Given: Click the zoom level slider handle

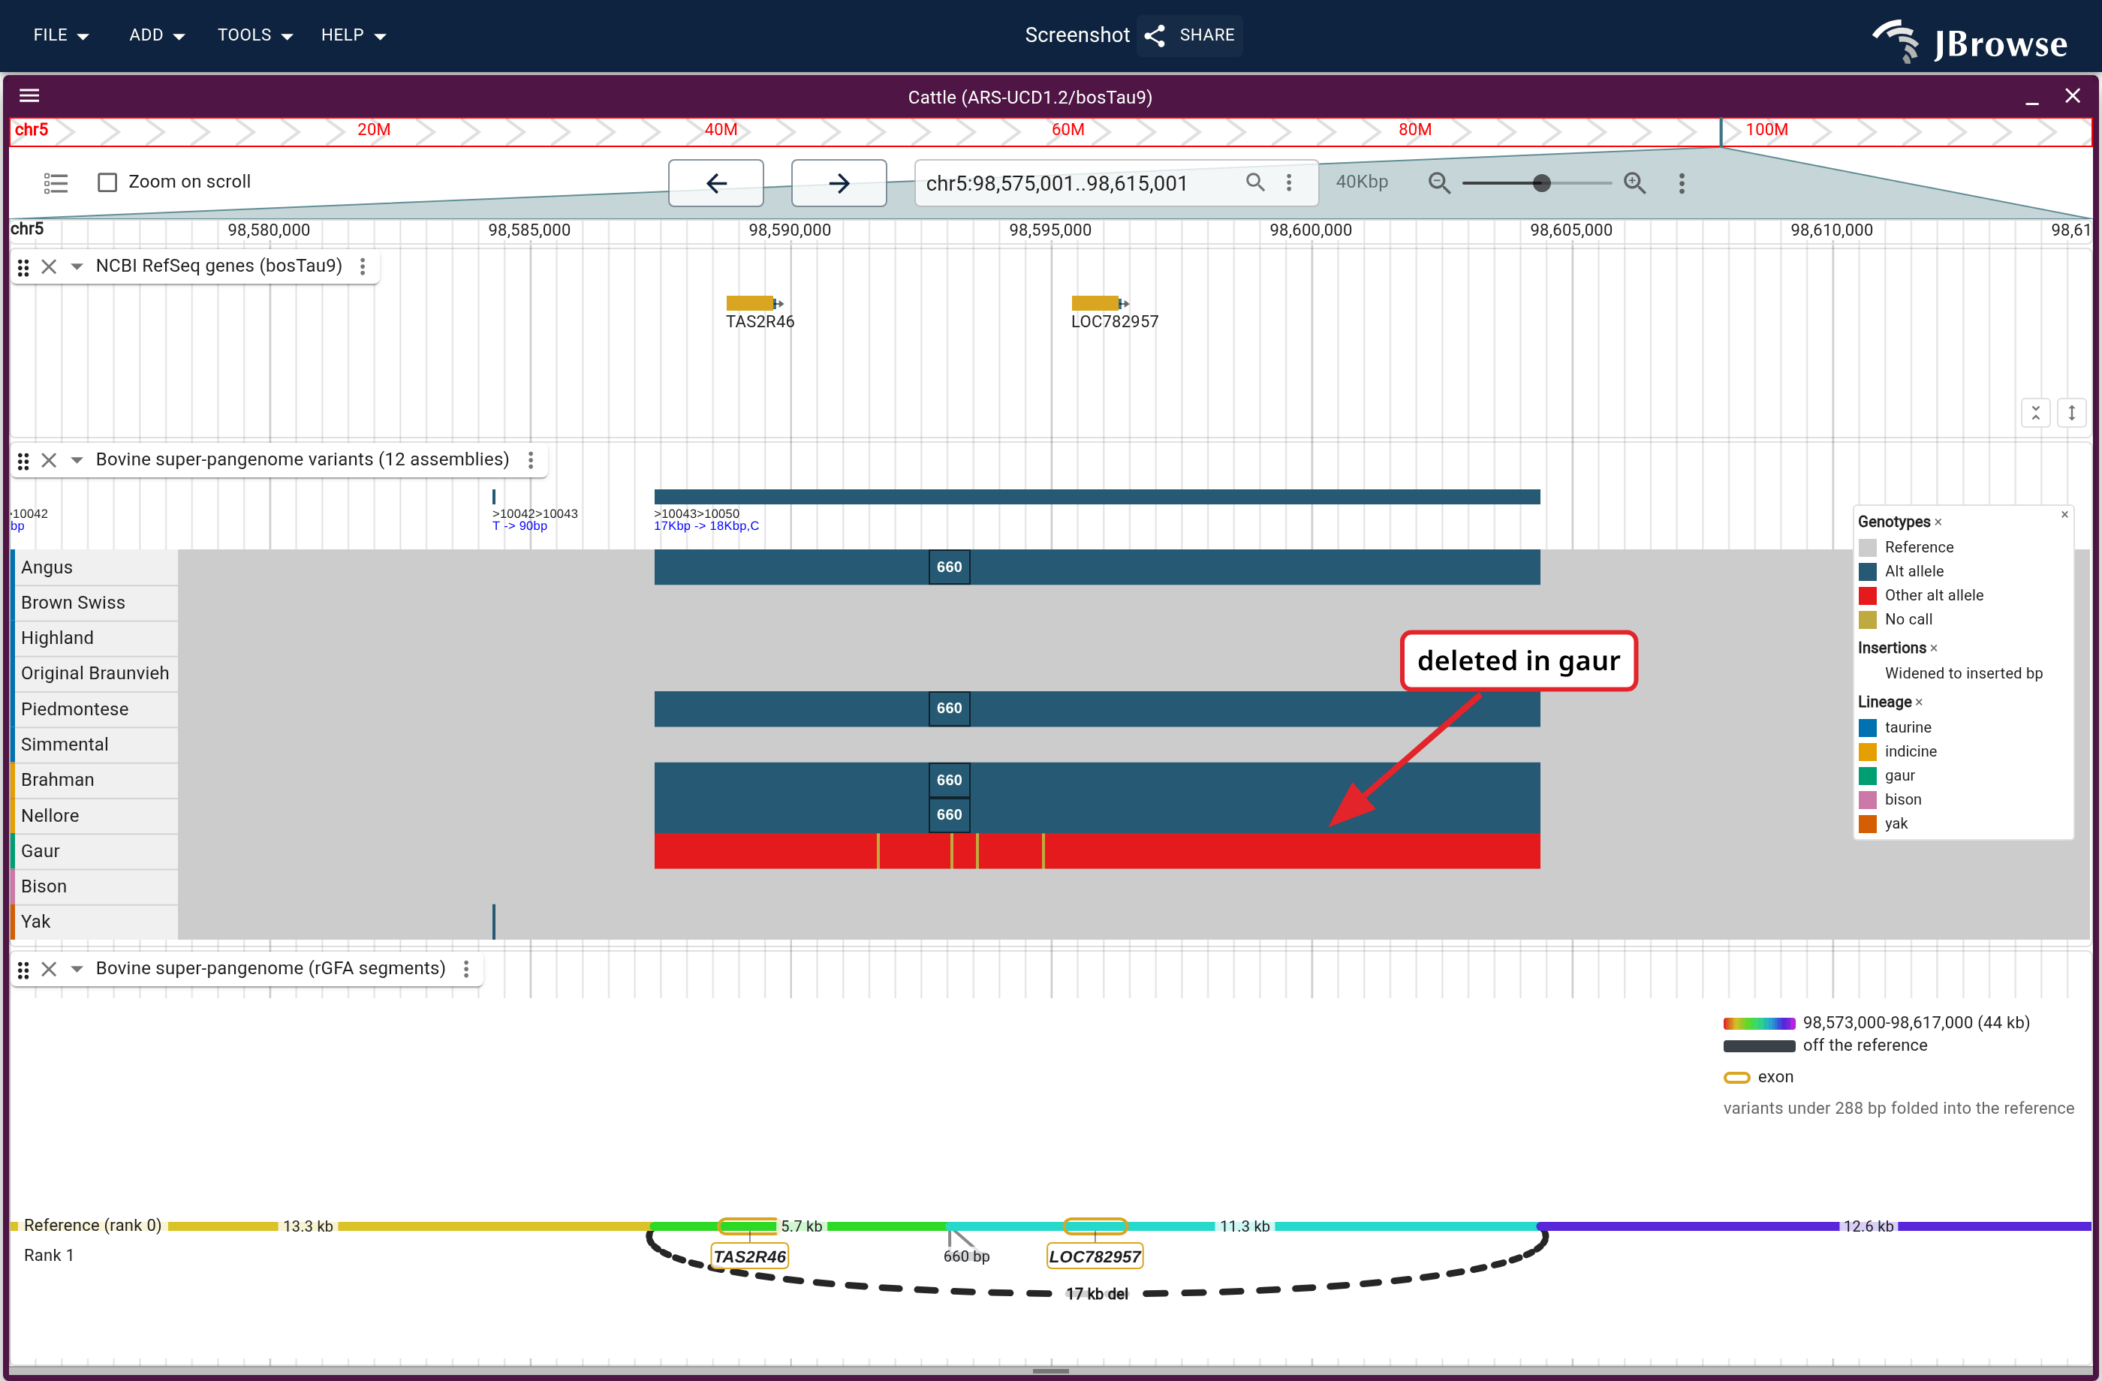Looking at the screenshot, I should [x=1541, y=183].
